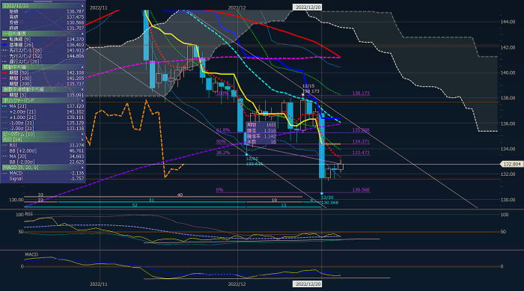Image resolution: width=524 pixels, height=291 pixels.
Task: Click the 12/15 138.173 peak marker
Action: tap(311, 89)
